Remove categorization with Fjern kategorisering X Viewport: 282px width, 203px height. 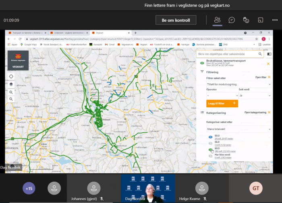pyautogui.click(x=269, y=113)
